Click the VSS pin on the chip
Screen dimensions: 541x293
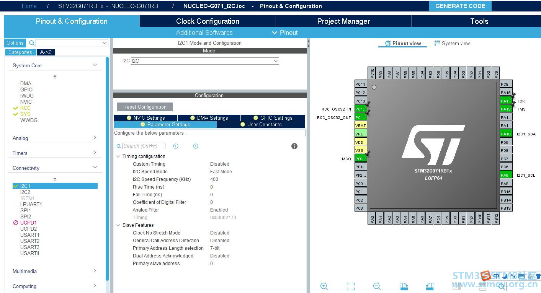click(x=361, y=150)
